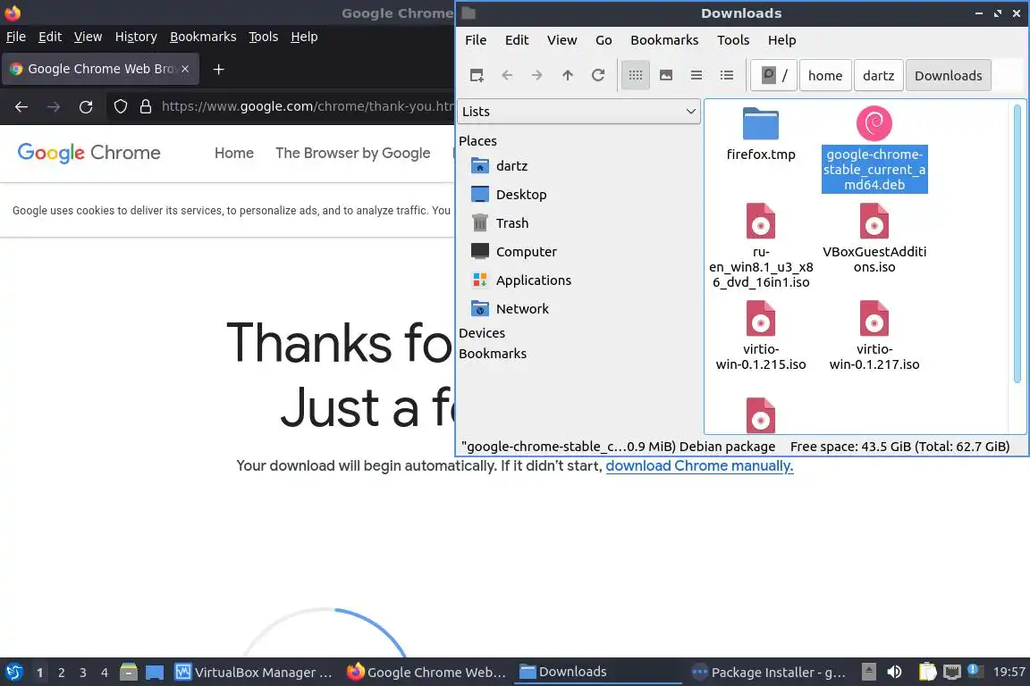Switch to compact list view mode
The height and width of the screenshot is (686, 1030).
(x=697, y=76)
